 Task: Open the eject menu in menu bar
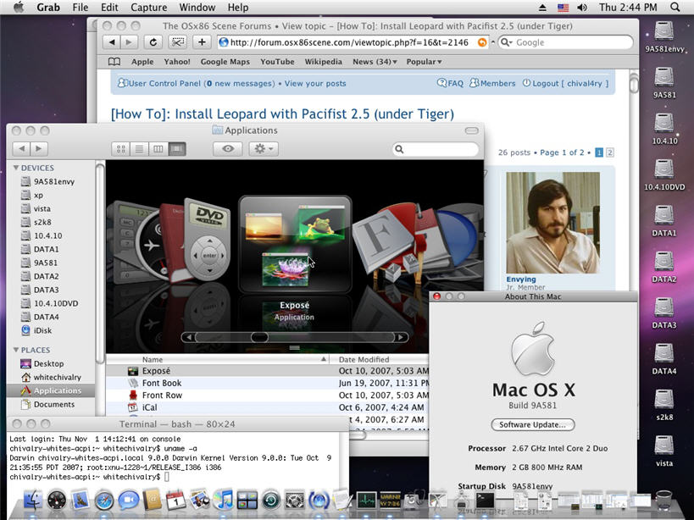click(542, 8)
